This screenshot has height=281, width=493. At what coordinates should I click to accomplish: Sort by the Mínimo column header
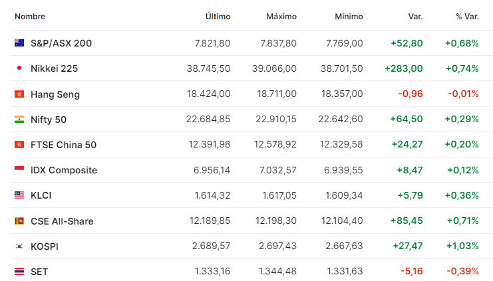point(349,17)
